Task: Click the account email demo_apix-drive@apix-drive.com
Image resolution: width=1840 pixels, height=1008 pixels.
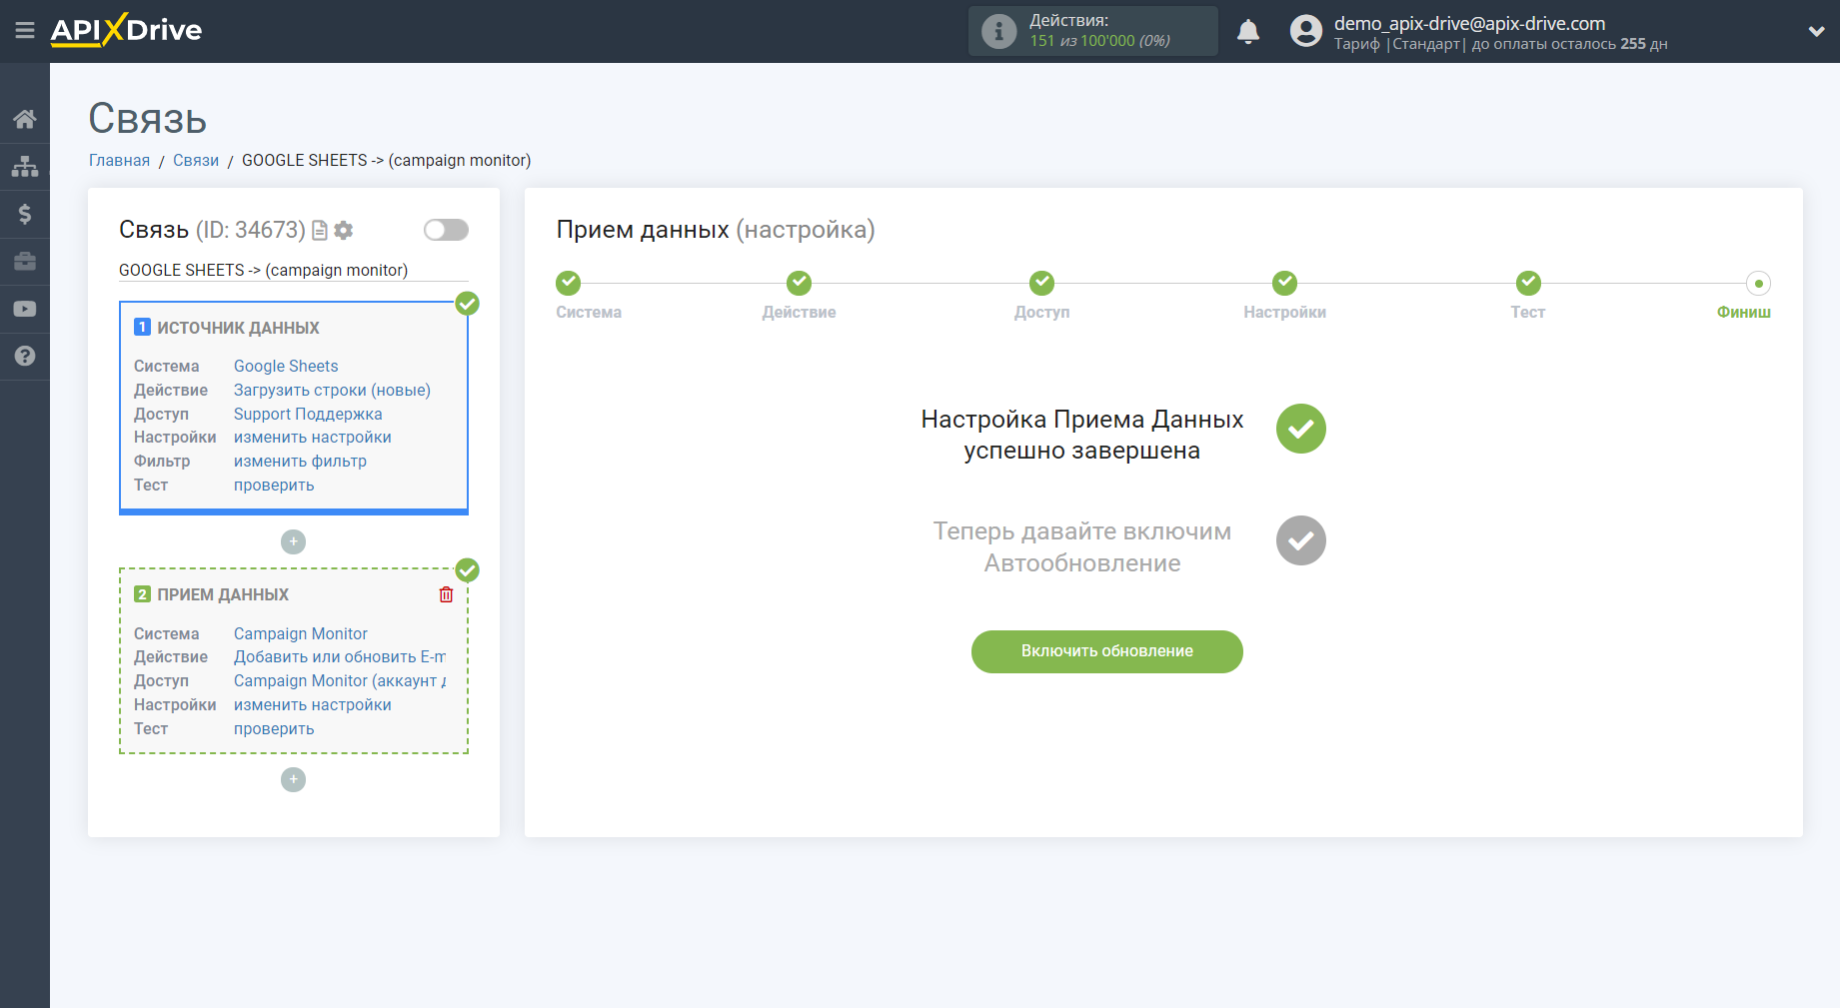Action: [x=1469, y=23]
